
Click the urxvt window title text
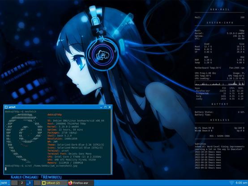(12, 107)
